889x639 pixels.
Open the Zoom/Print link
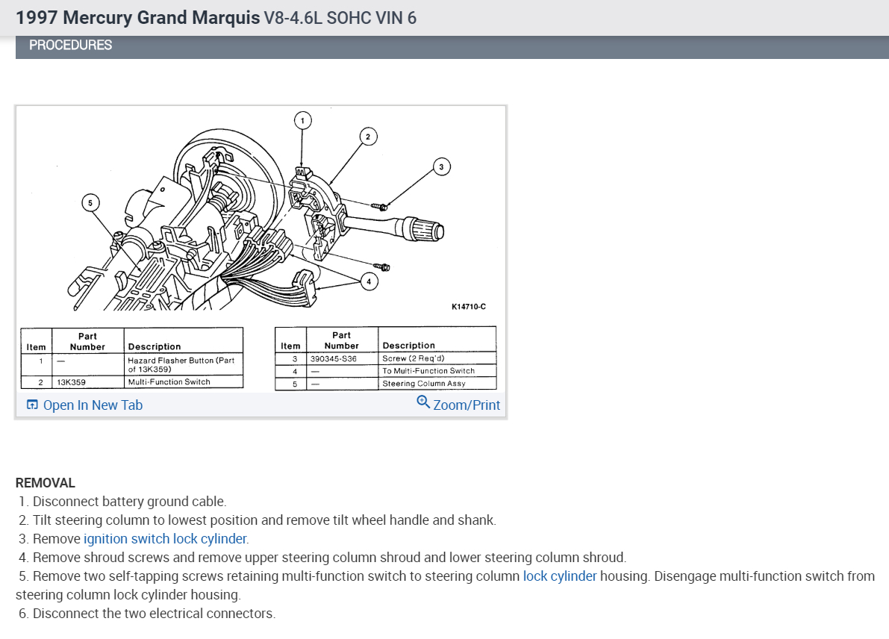coord(466,405)
